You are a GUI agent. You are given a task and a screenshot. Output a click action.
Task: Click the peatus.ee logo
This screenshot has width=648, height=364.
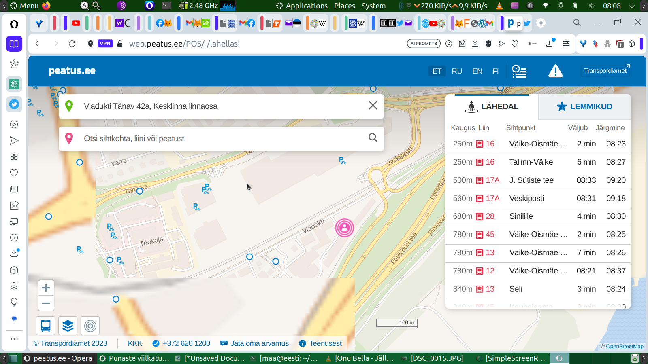(x=72, y=71)
